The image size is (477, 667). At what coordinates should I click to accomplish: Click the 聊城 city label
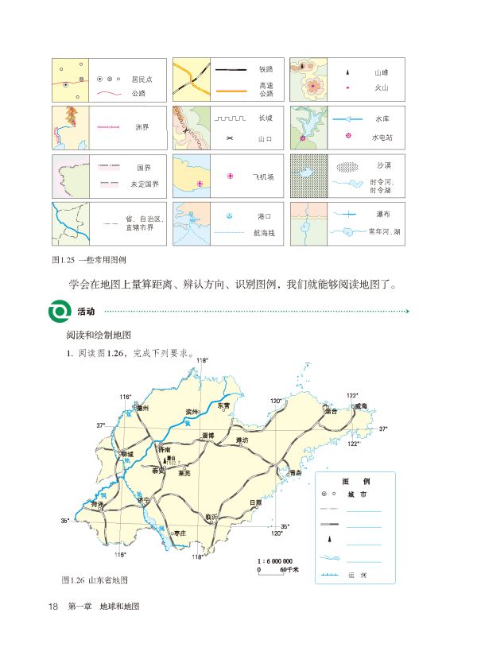tap(127, 454)
